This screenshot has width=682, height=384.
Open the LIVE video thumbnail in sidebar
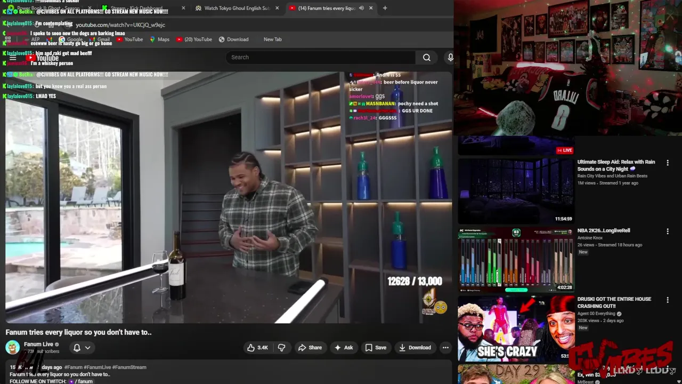(516, 146)
